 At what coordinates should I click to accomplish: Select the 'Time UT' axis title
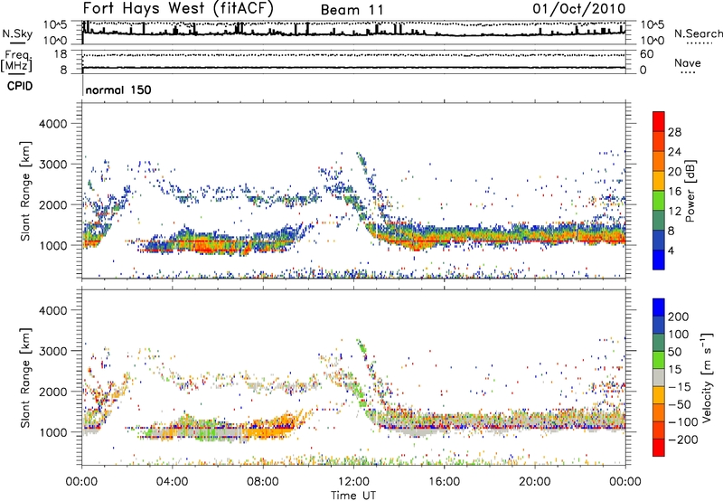click(353, 496)
